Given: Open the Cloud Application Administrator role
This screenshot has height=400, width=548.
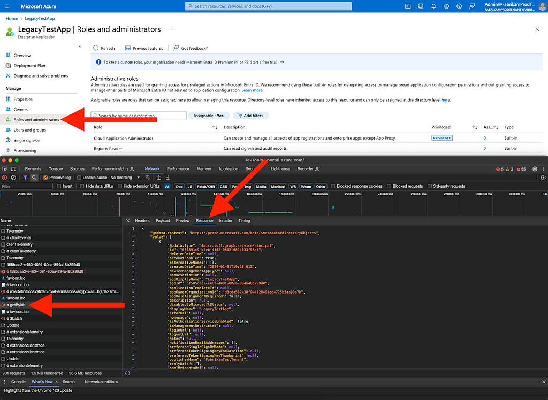Looking at the screenshot, I should [124, 139].
